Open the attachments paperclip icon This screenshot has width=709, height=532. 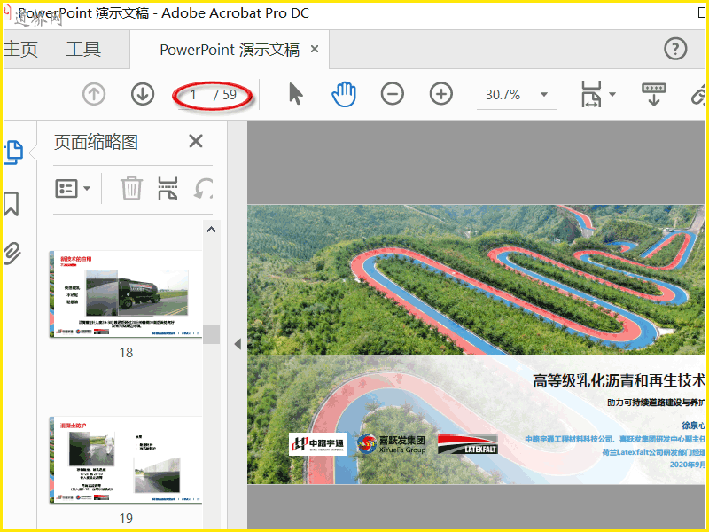pos(12,253)
